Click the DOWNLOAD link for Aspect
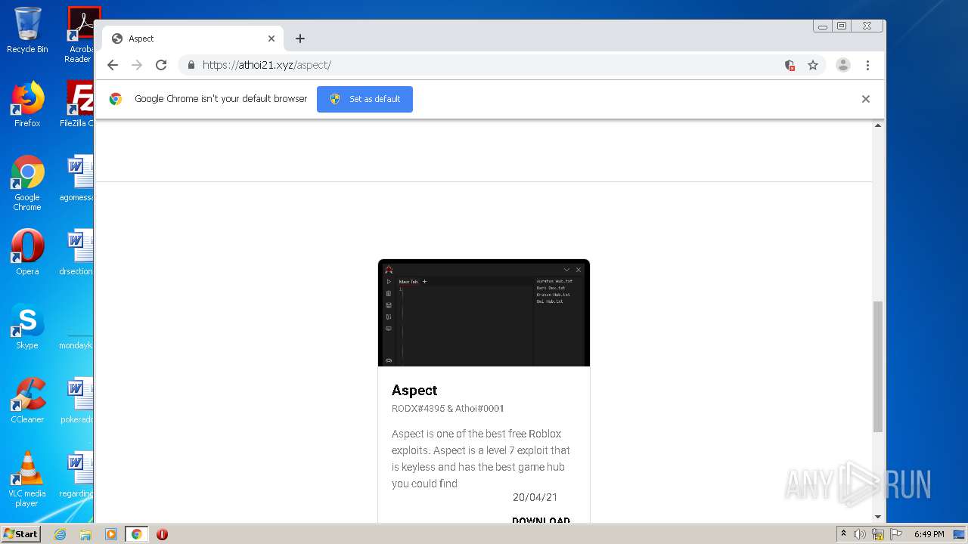Viewport: 968px width, 544px height. pyautogui.click(x=541, y=521)
